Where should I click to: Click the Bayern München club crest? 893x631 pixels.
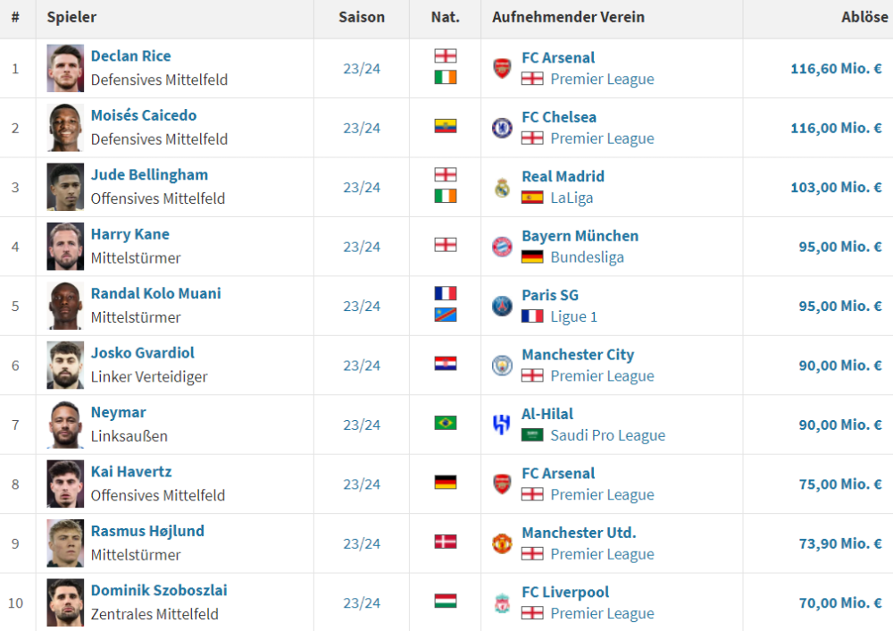coord(503,247)
